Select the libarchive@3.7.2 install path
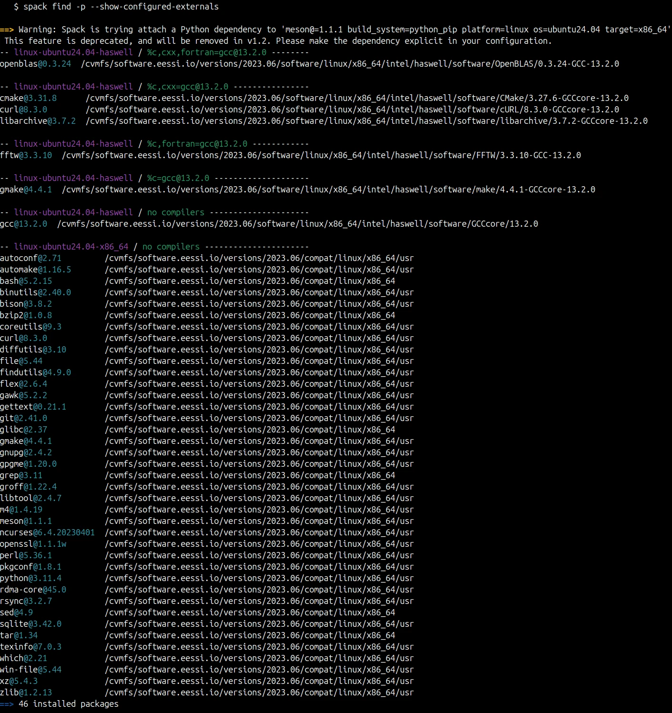 367,121
